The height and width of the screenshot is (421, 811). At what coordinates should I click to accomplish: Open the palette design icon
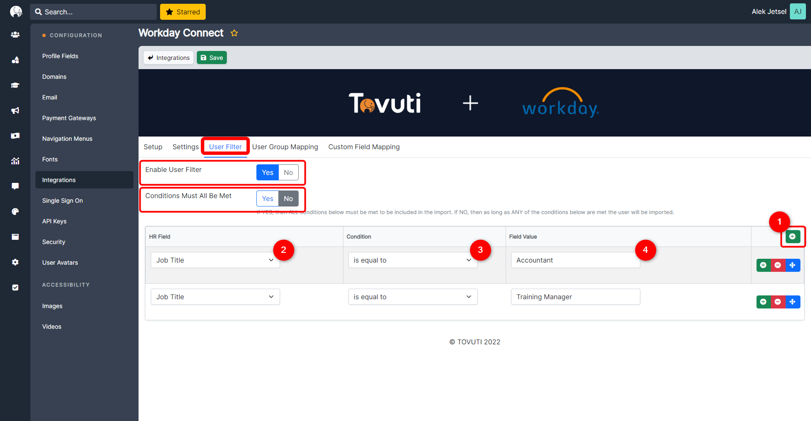[x=15, y=212]
